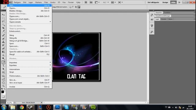This screenshot has width=196, height=110.
Task: Enable intersect path areas option
Action: coord(76,7)
